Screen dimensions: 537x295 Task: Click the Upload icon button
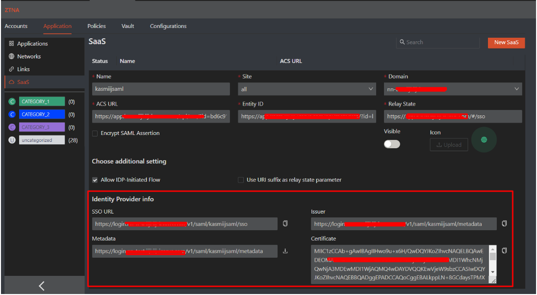click(449, 145)
